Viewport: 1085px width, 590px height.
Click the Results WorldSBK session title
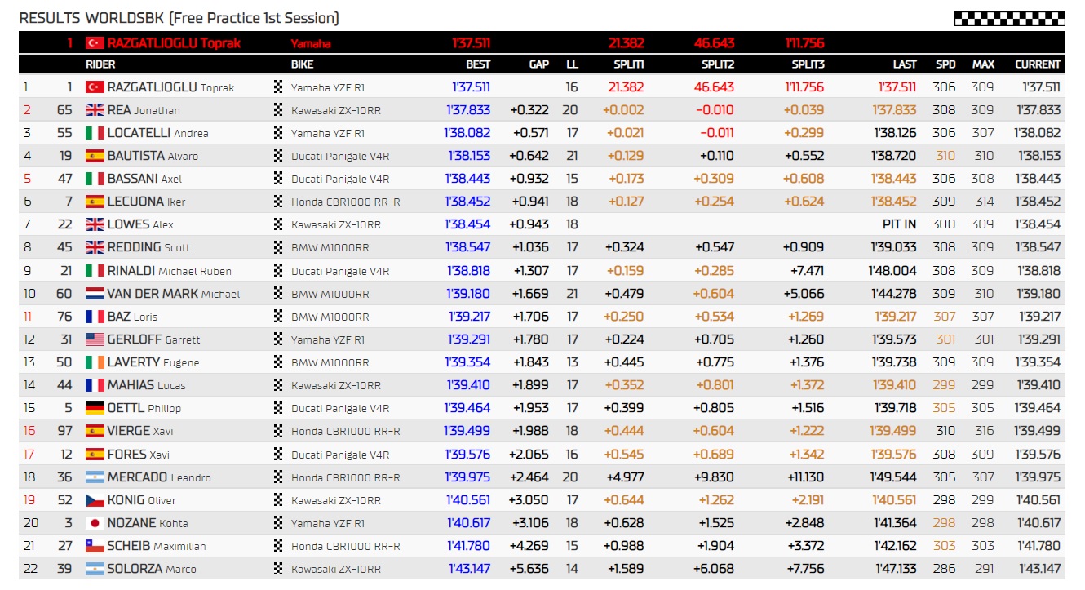[179, 18]
